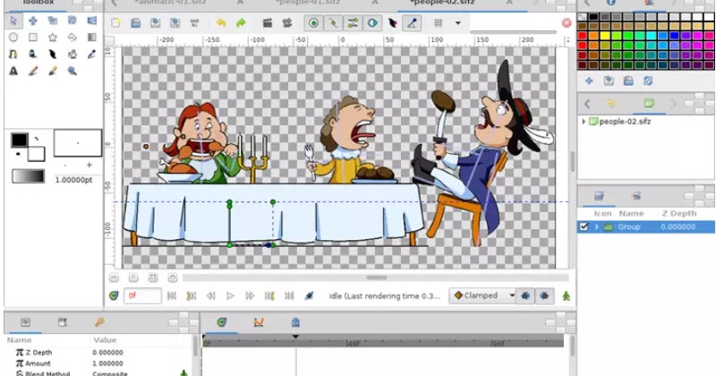Select the Gradient tool
This screenshot has height=376, width=716.
click(x=92, y=38)
